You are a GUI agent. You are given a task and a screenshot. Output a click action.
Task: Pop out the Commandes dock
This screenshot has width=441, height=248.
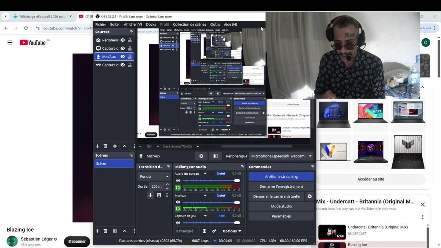tap(312, 167)
